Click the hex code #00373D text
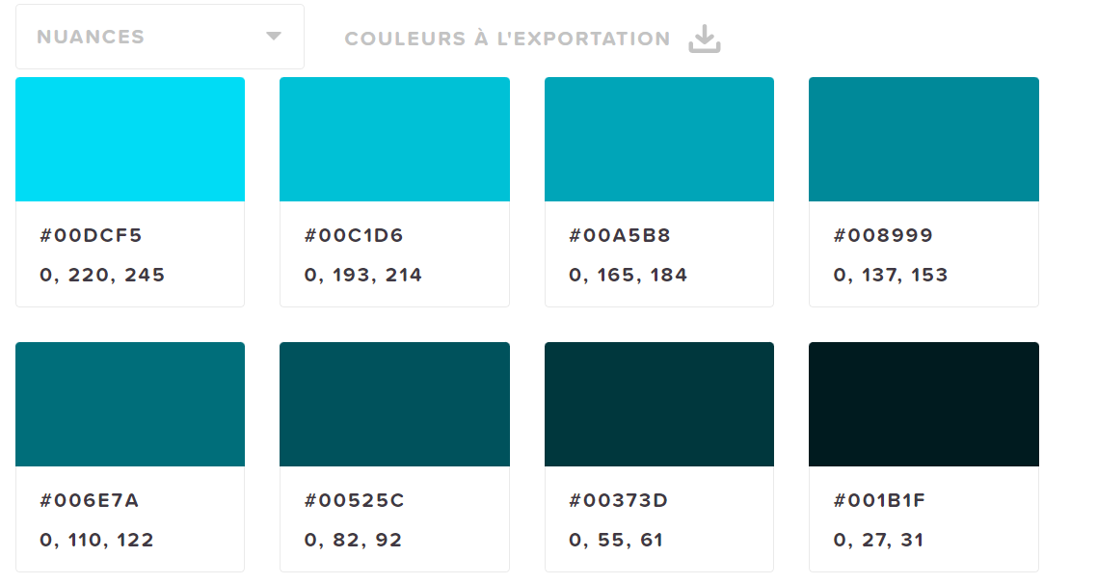 pos(618,500)
